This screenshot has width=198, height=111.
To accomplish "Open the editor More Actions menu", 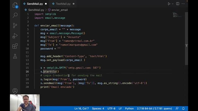I will [183, 4].
